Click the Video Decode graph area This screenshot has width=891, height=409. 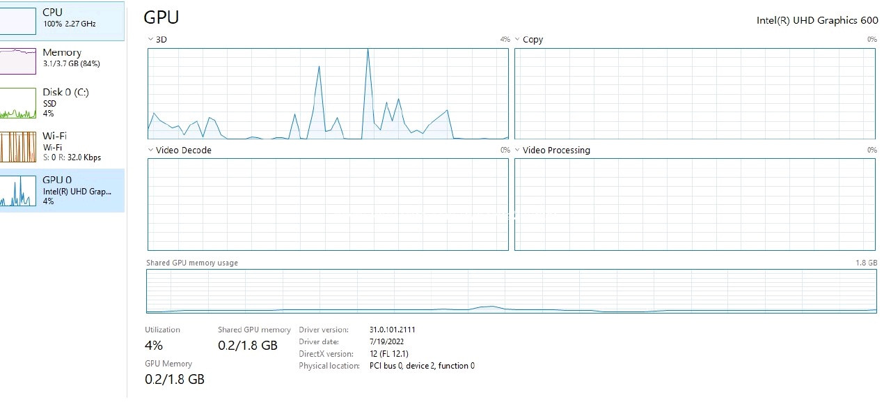point(328,204)
